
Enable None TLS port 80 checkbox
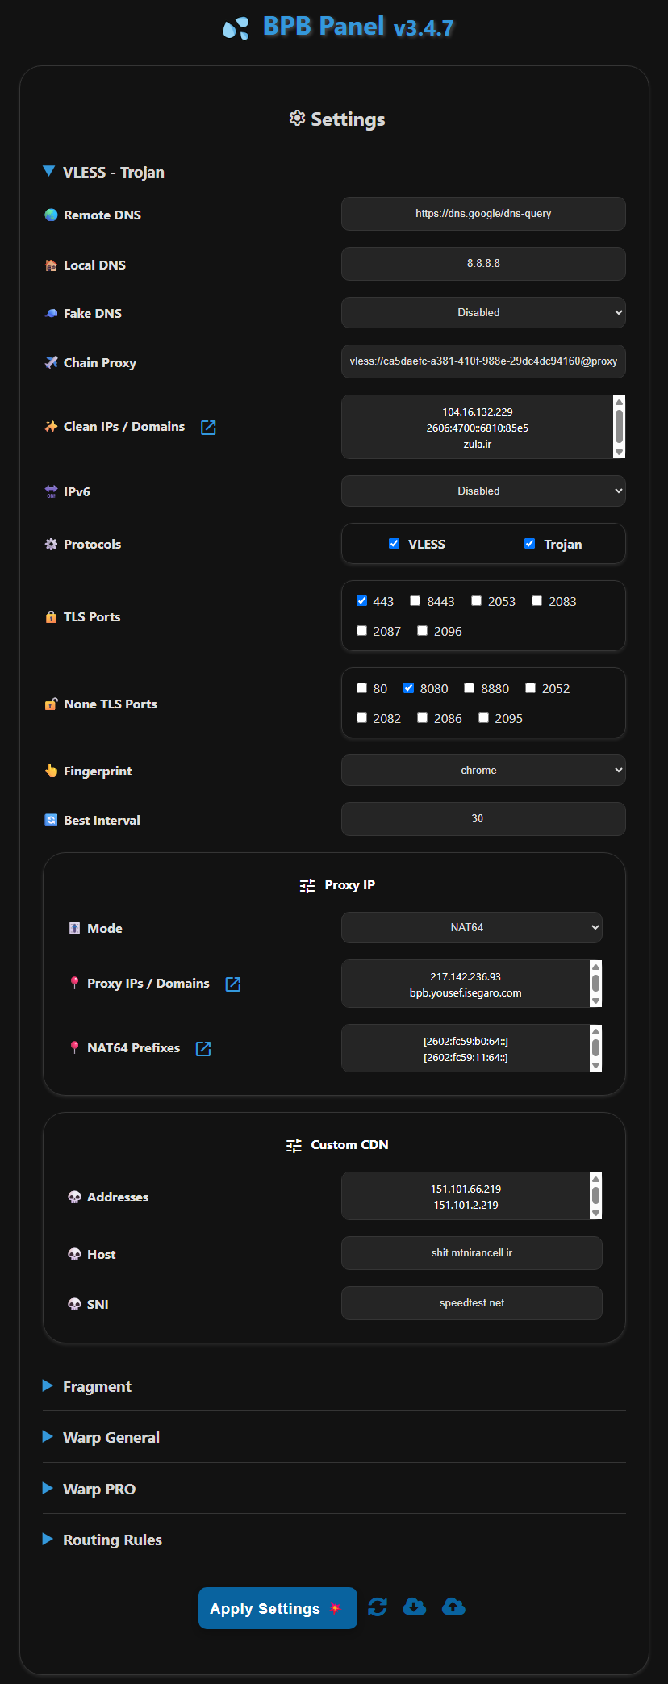(362, 688)
